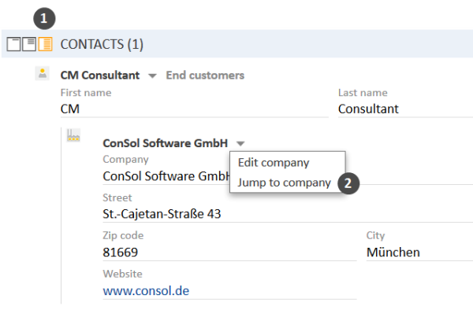The height and width of the screenshot is (321, 473).
Task: Click the grey Company field label
Action: [125, 160]
